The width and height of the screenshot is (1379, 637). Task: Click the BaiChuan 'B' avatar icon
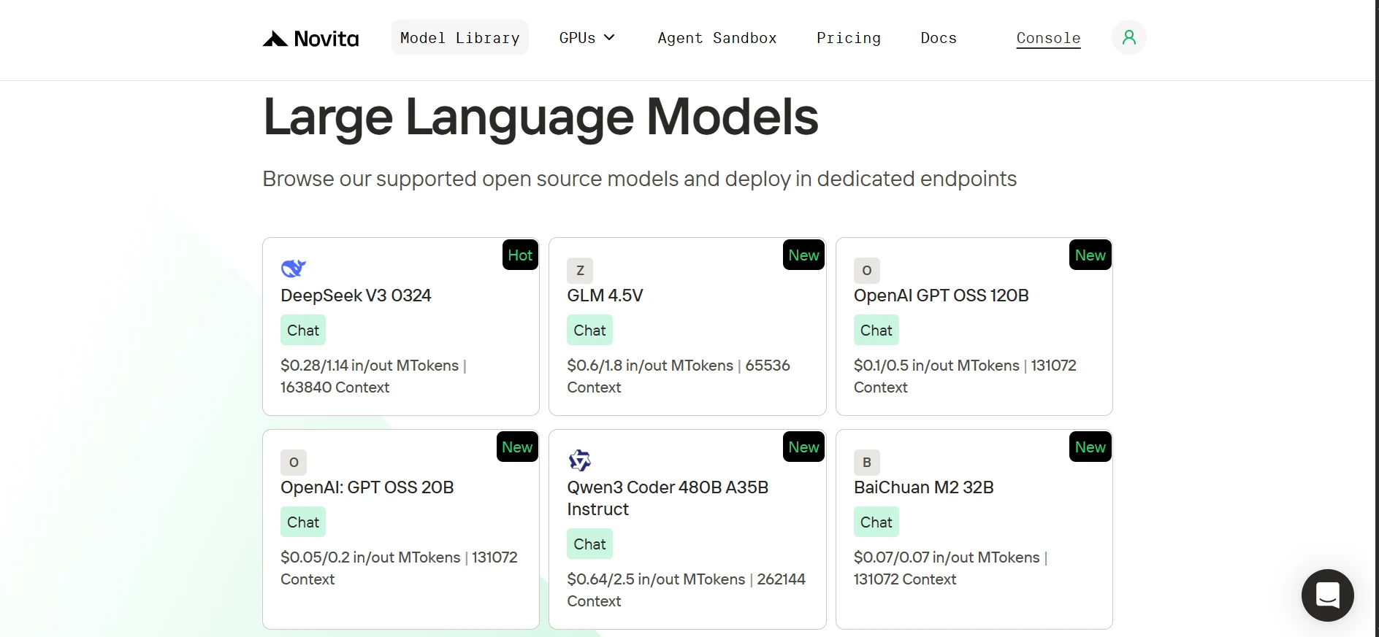click(x=866, y=463)
